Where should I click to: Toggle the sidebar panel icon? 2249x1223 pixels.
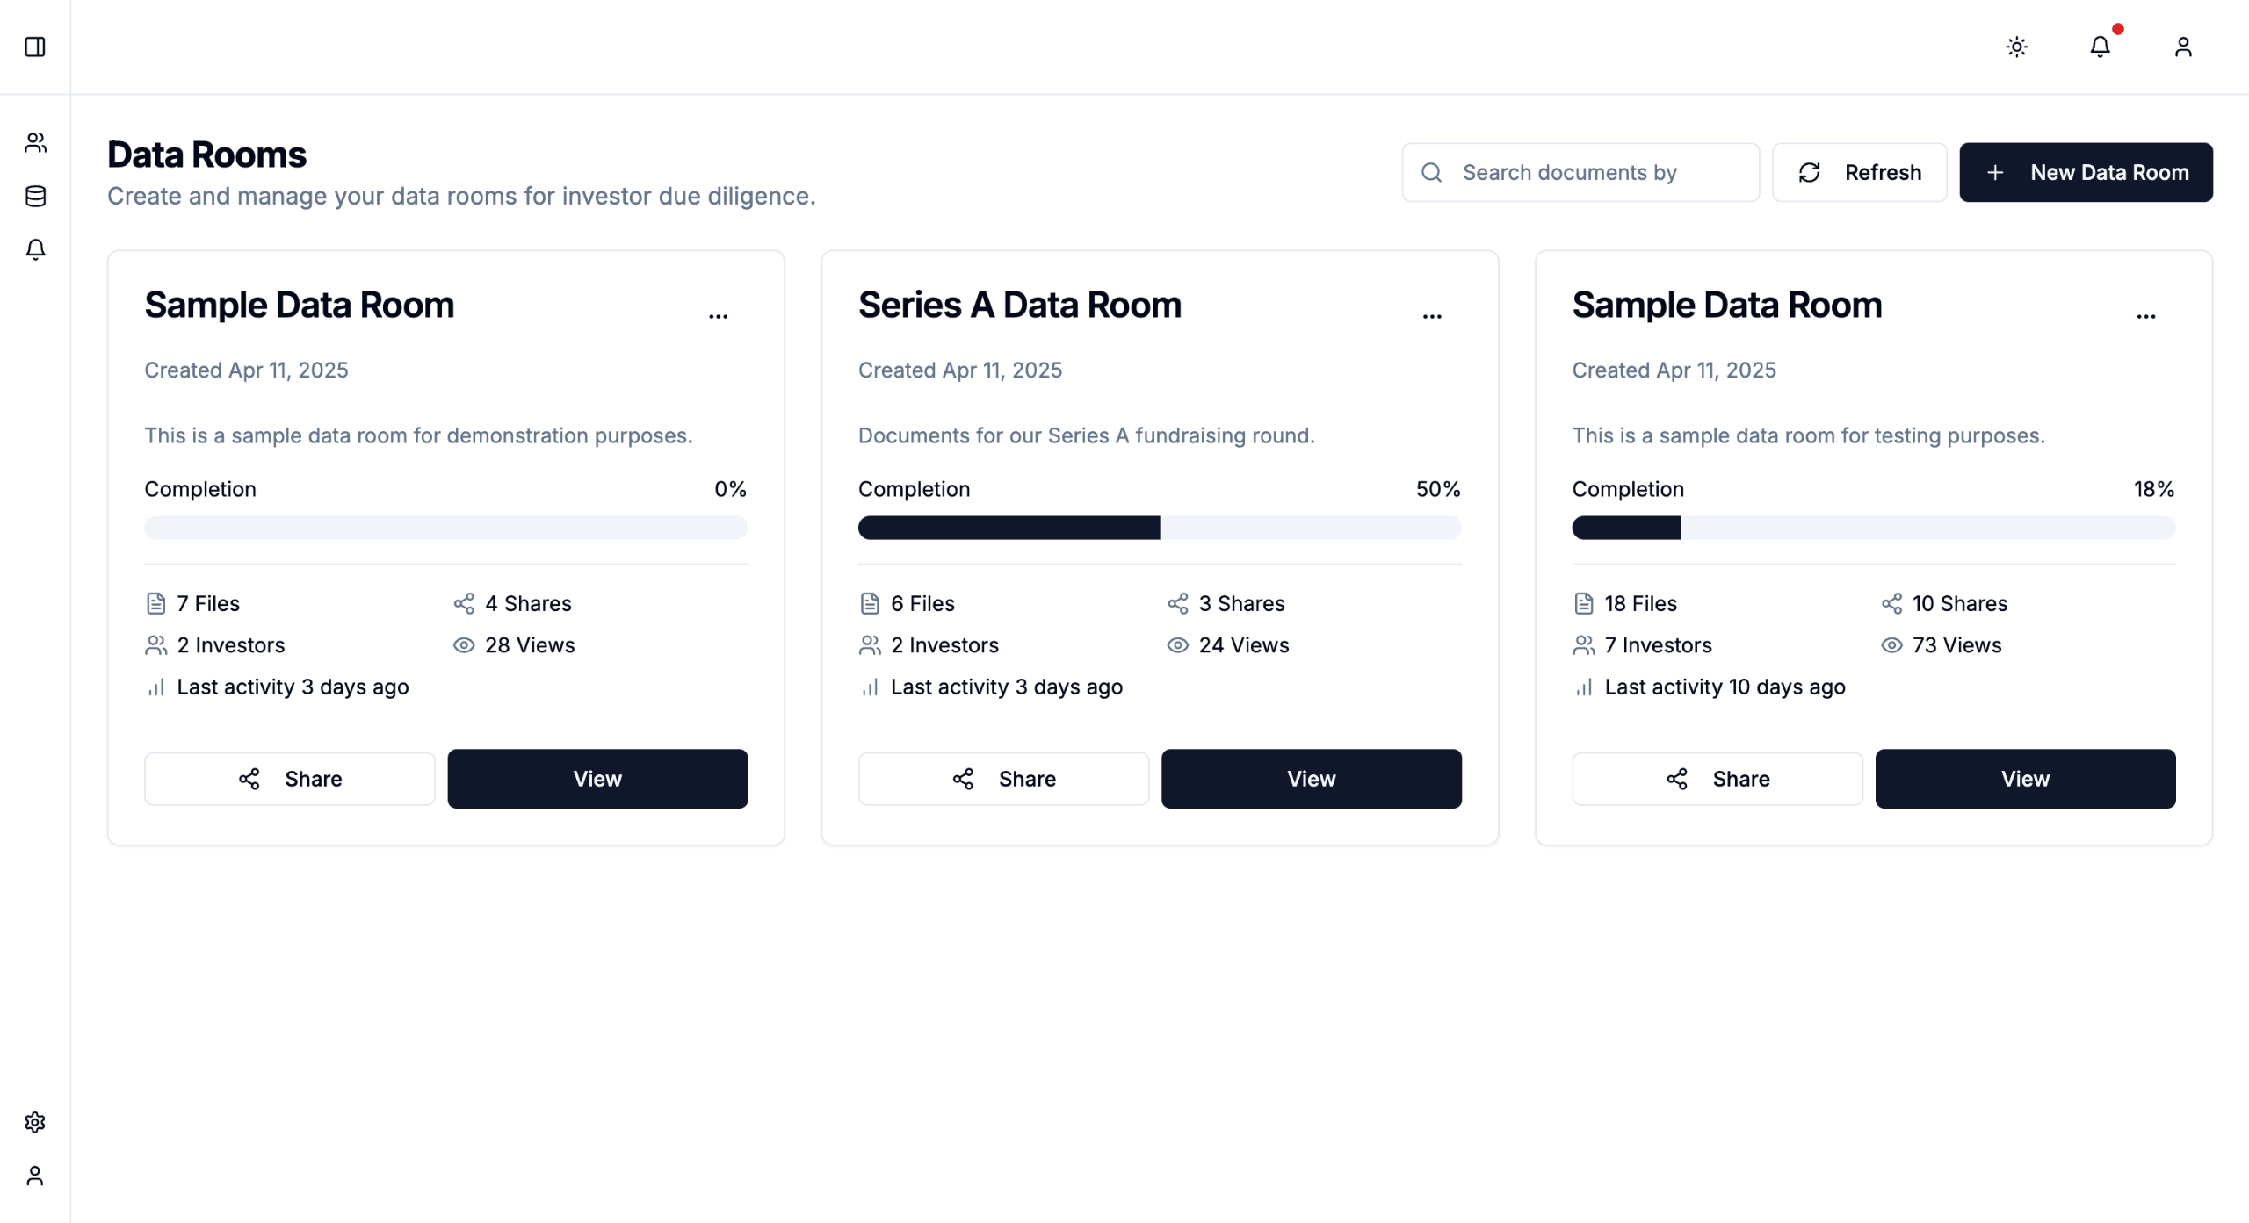[35, 47]
